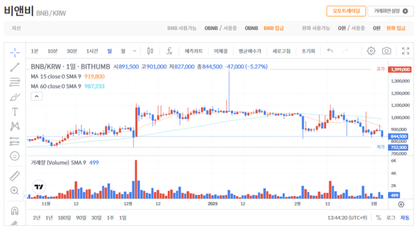The height and width of the screenshot is (229, 418).
Task: Set chart range to 1주
Action: tap(110, 218)
